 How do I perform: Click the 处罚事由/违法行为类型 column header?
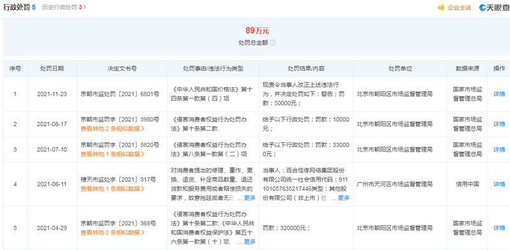(x=213, y=69)
